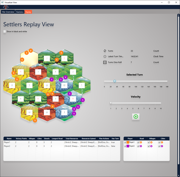
Task: Click the clock icon beside Latest Turn Time
Action: pyautogui.click(x=105, y=57)
